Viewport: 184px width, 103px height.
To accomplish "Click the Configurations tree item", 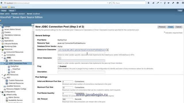I will [10, 92].
